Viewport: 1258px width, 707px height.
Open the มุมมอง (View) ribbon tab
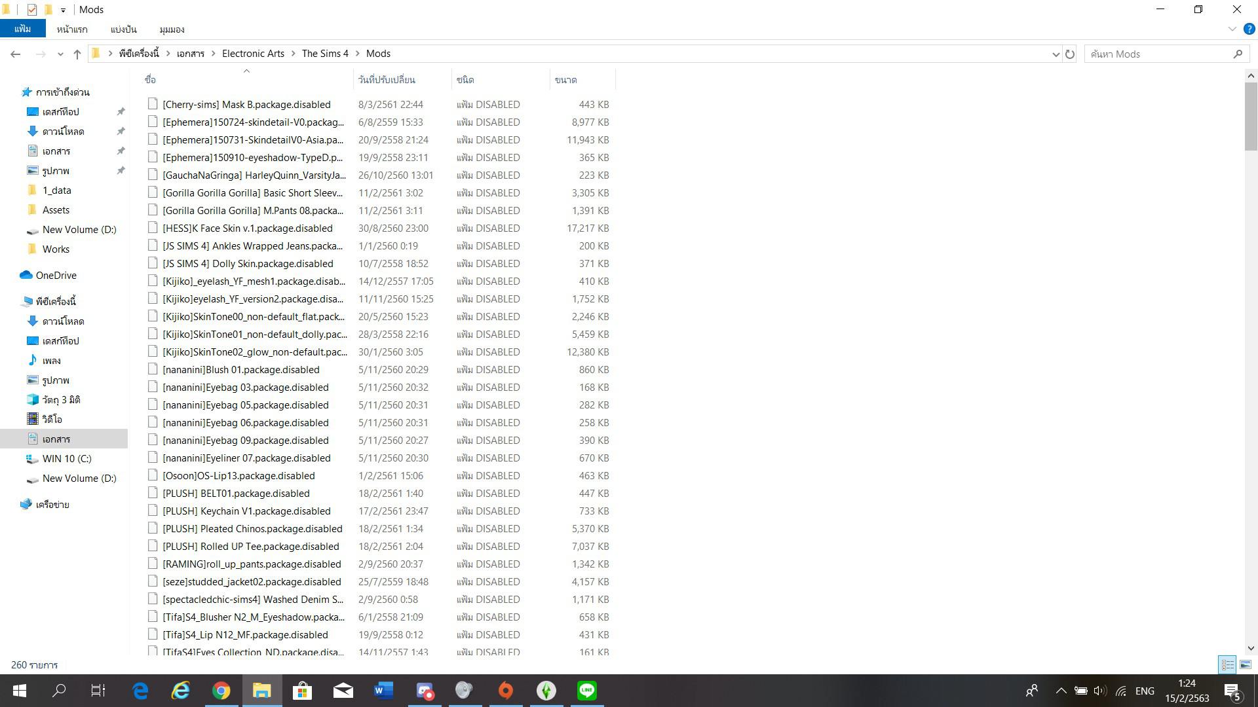pyautogui.click(x=172, y=29)
